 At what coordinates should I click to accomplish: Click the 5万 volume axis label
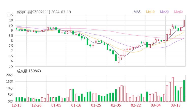pos(10,95)
